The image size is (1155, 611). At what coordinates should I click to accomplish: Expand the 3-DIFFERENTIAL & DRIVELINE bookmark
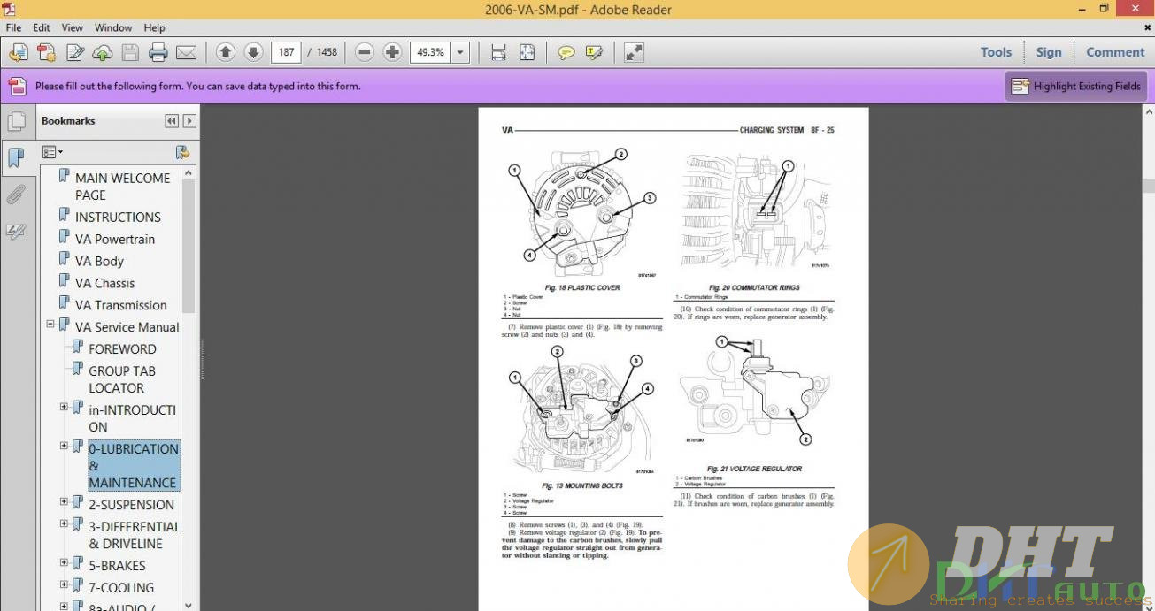(x=64, y=523)
